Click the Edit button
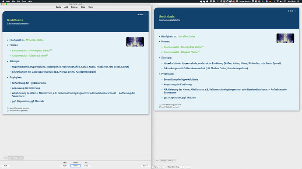 tap(6, 166)
